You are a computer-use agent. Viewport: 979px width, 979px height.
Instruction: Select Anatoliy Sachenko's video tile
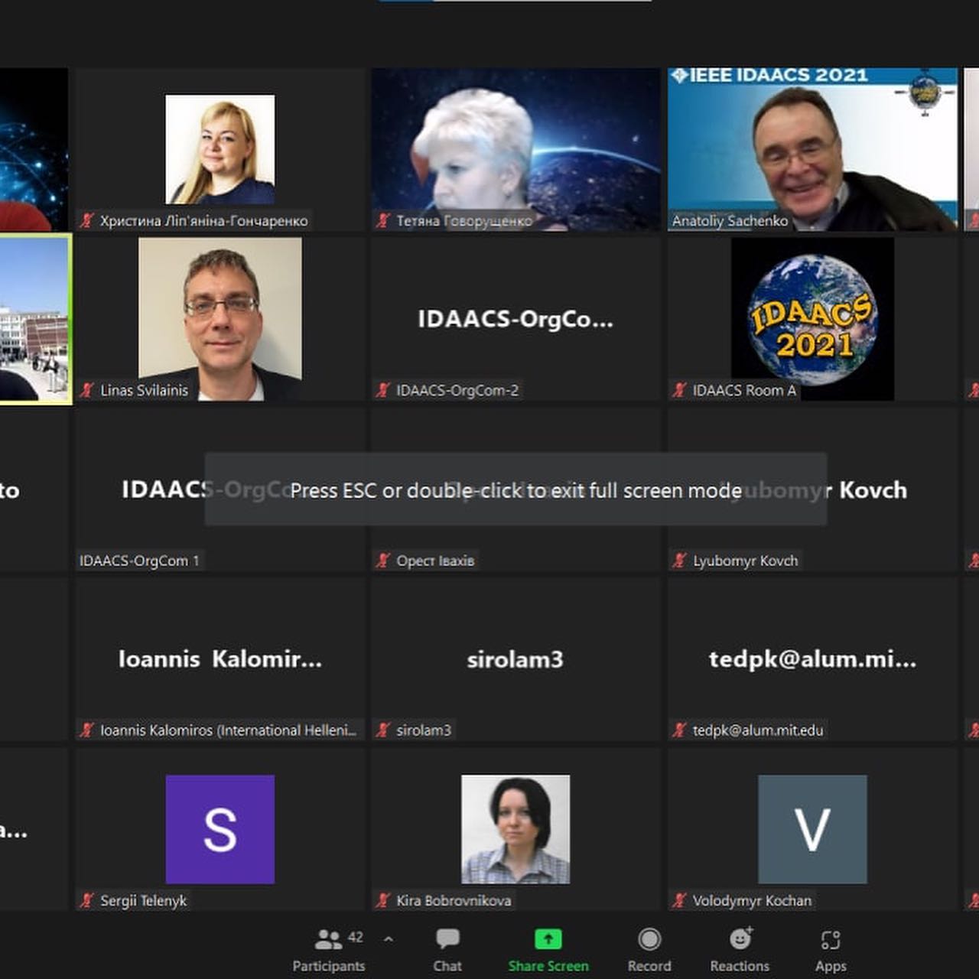(812, 149)
